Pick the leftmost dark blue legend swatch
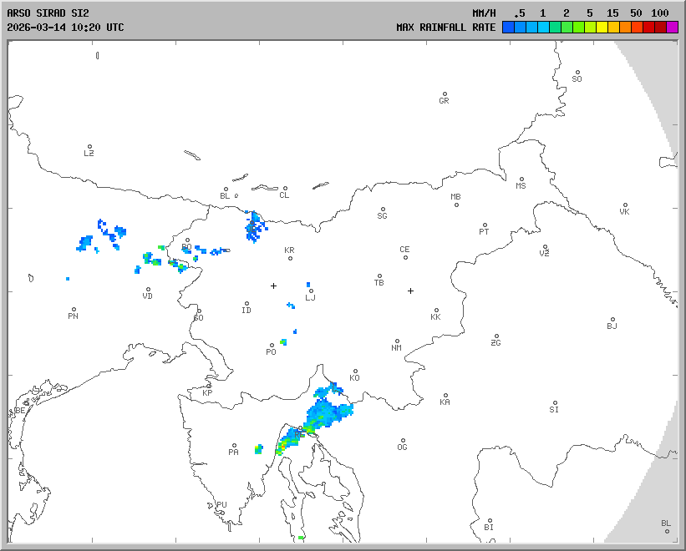The height and width of the screenshot is (551, 686). [508, 28]
